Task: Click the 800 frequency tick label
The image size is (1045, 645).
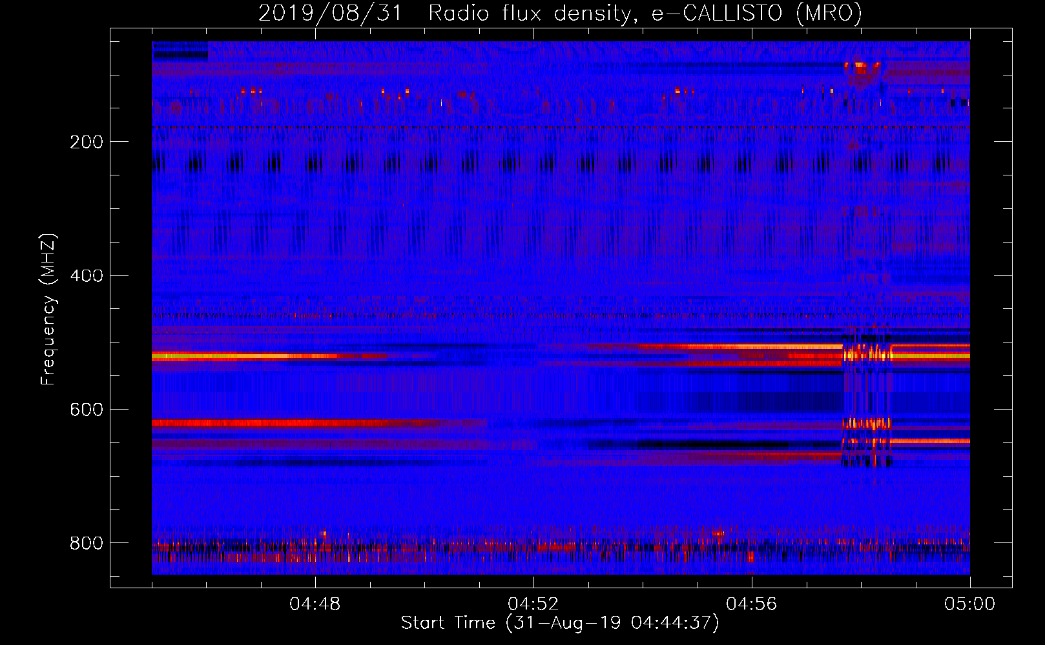Action: 87,543
